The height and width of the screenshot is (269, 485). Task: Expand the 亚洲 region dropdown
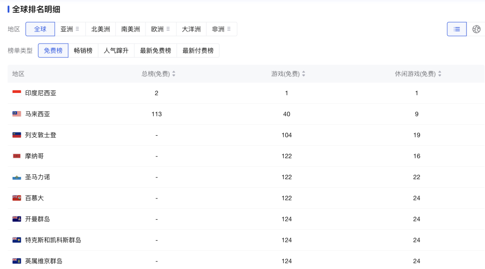(x=77, y=29)
